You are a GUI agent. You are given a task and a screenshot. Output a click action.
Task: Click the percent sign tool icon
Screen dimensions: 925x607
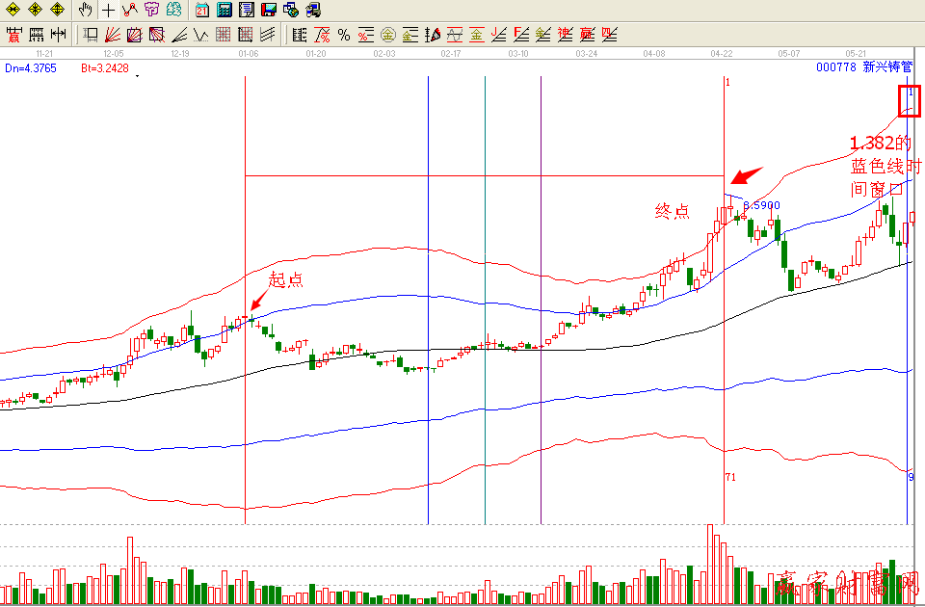click(x=343, y=36)
